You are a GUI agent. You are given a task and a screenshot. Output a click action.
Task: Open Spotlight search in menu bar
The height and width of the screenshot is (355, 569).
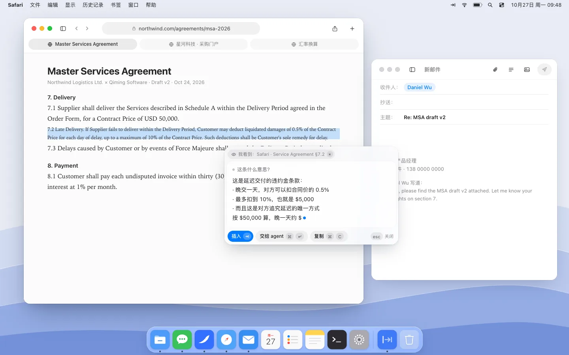point(490,5)
